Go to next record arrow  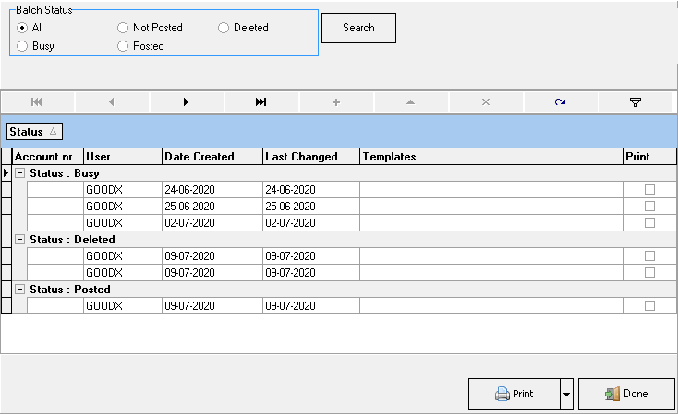[187, 102]
